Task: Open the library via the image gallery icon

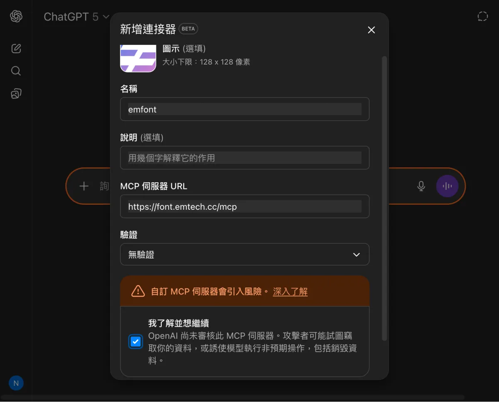Action: pyautogui.click(x=16, y=93)
